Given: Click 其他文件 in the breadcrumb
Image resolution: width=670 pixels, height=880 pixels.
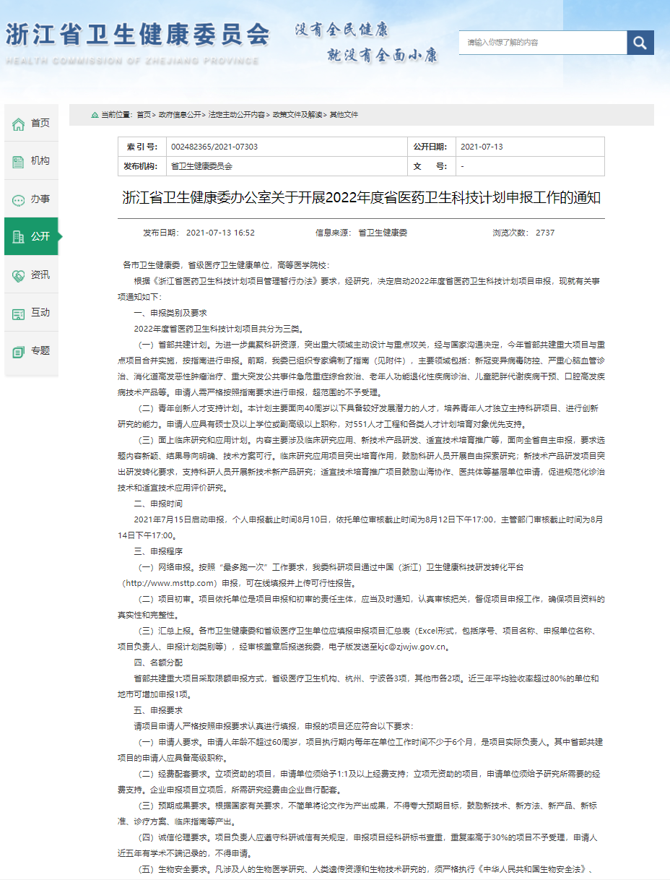Looking at the screenshot, I should click(344, 115).
